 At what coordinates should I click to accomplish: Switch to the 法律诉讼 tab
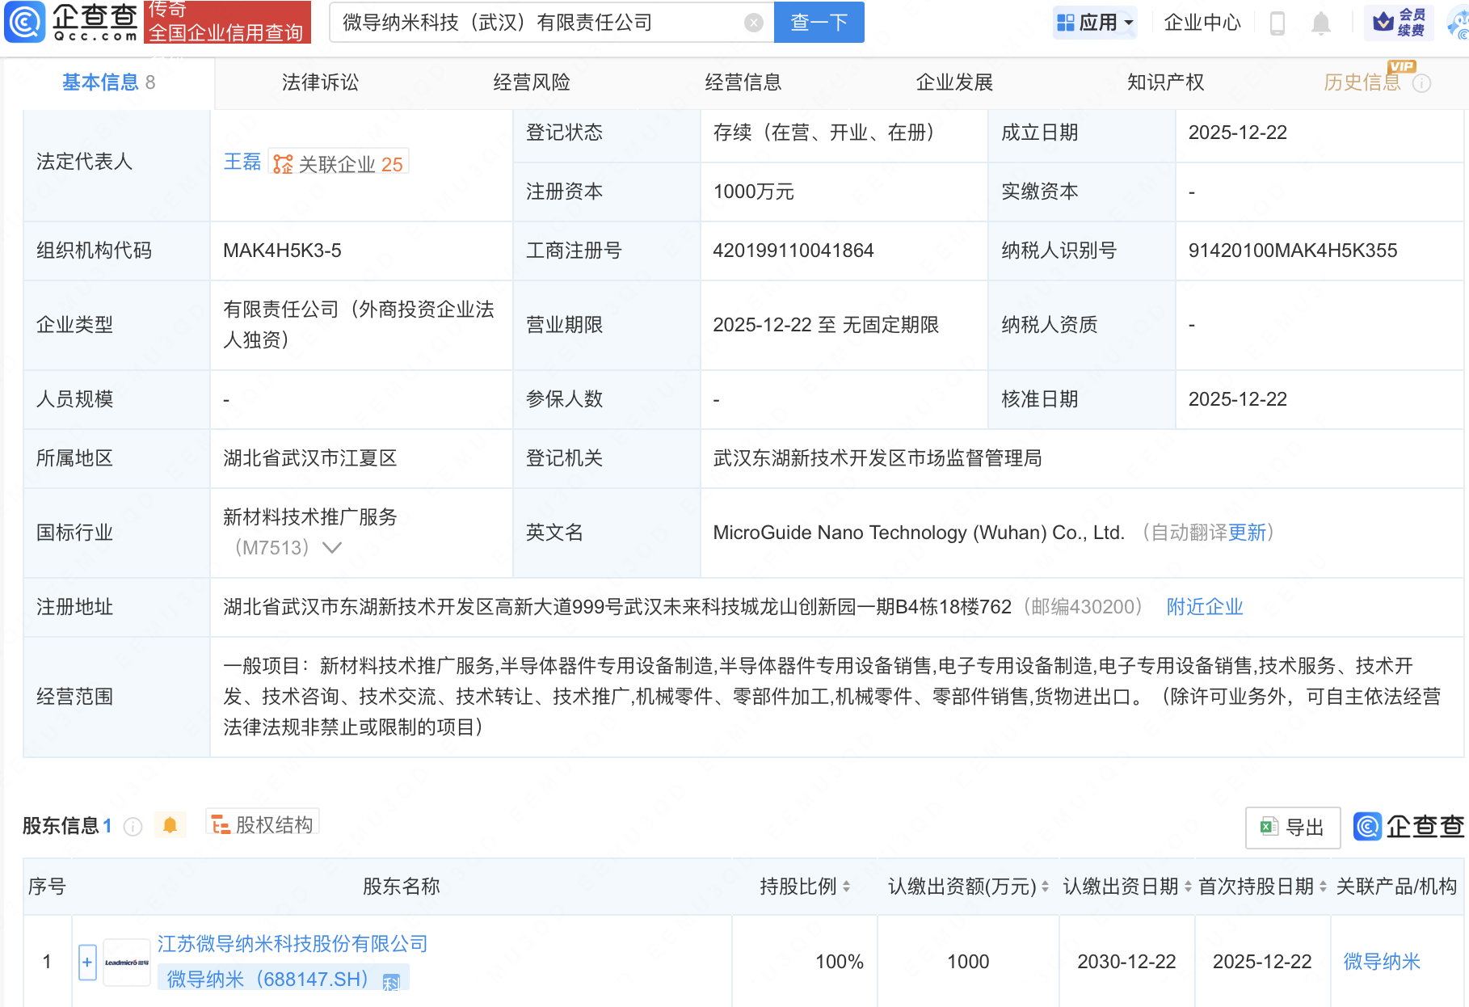coord(320,82)
